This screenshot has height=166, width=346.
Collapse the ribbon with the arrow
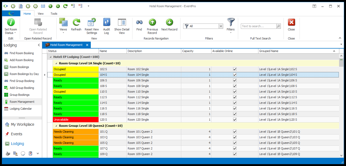340,38
